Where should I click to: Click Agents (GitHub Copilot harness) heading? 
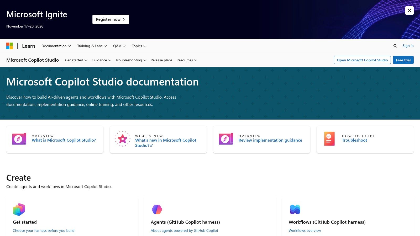(185, 222)
